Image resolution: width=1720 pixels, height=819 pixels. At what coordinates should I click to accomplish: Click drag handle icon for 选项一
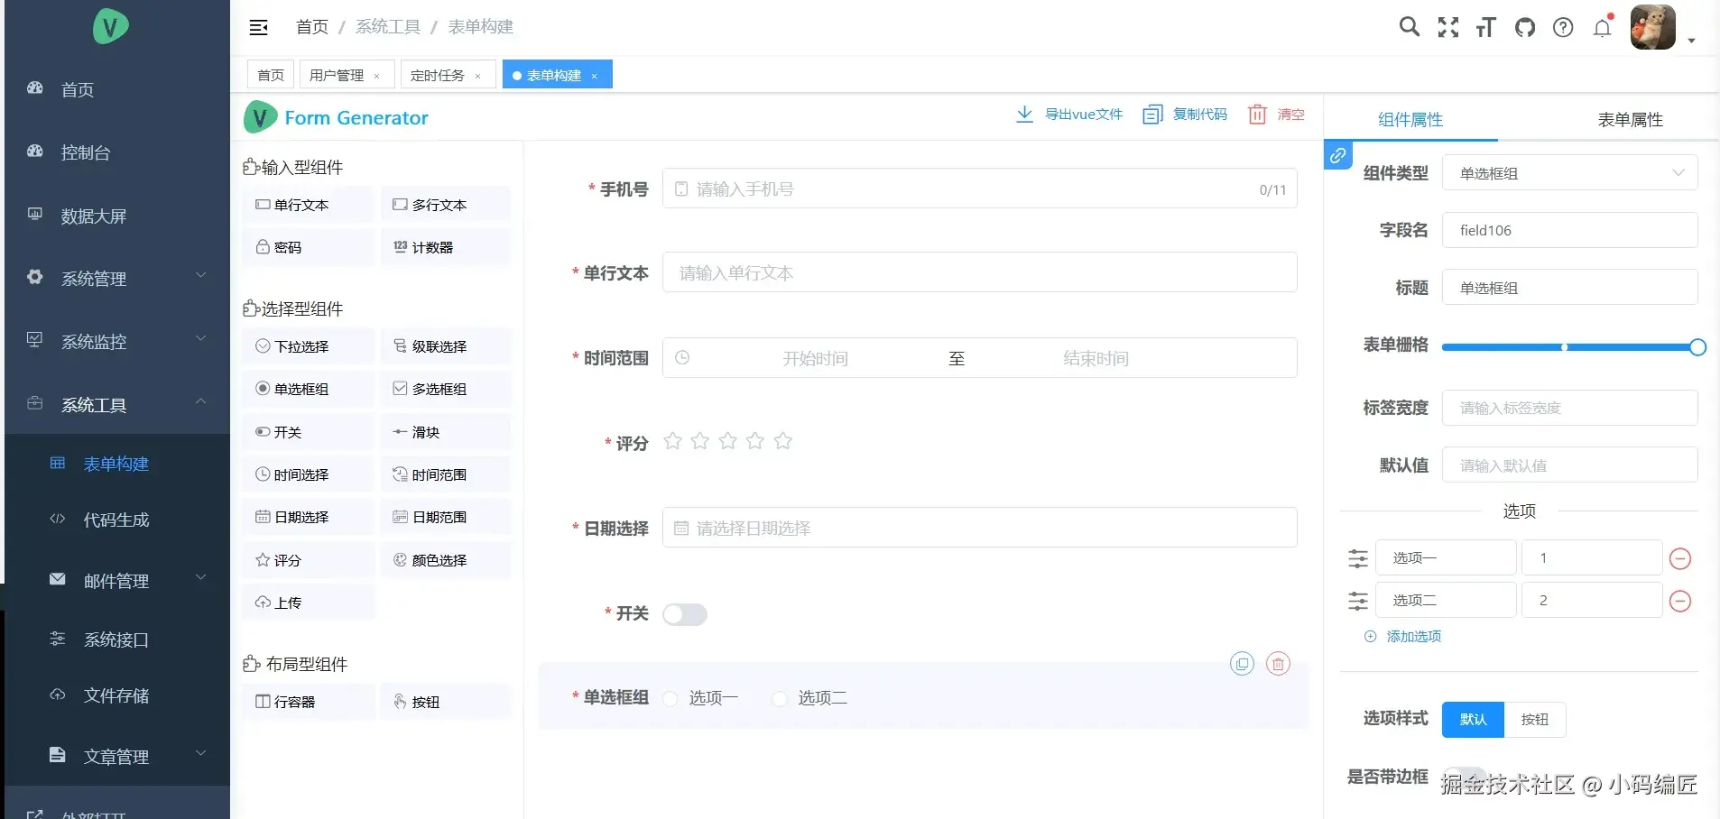click(1358, 559)
